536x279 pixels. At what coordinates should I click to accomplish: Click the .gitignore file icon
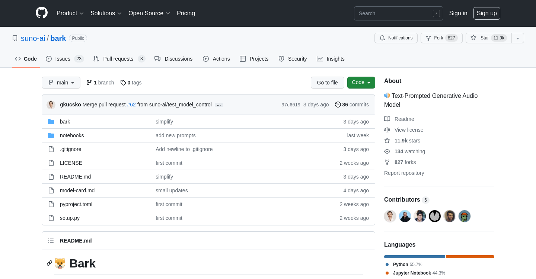click(51, 149)
